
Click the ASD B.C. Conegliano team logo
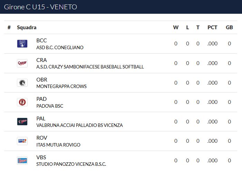(x=22, y=44)
